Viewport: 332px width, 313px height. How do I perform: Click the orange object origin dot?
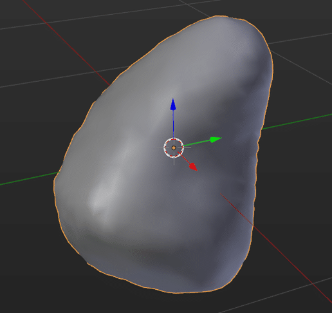tap(174, 147)
